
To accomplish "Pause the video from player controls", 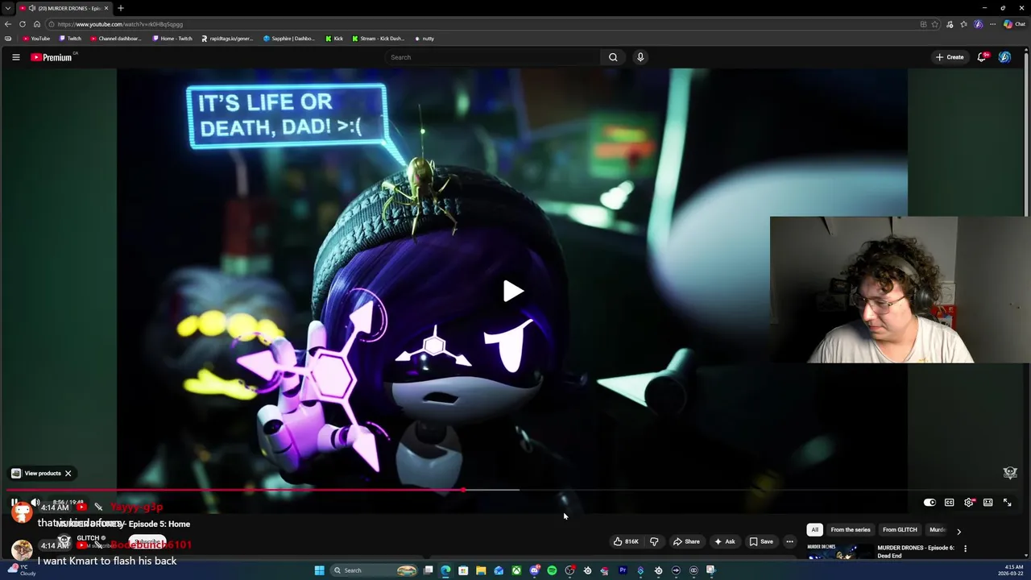I will [14, 503].
